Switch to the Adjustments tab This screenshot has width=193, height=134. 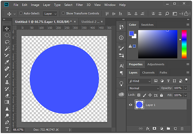pyautogui.click(x=156, y=64)
